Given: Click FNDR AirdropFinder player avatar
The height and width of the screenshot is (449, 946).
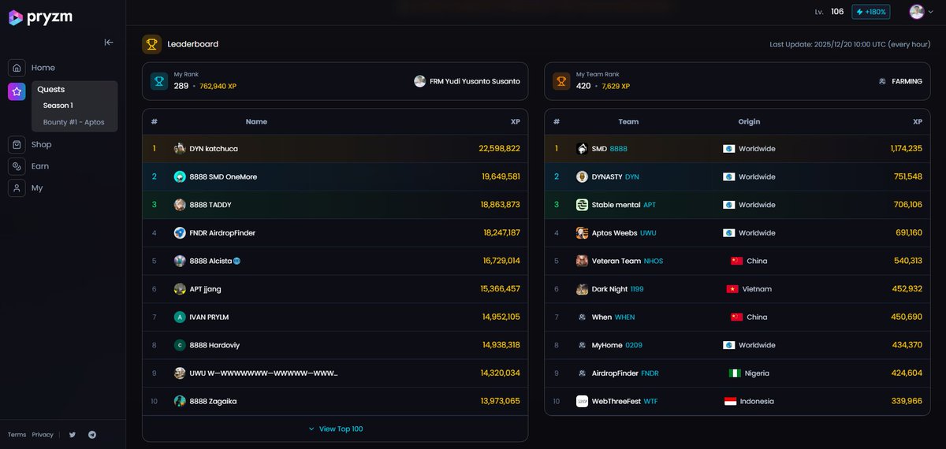Looking at the screenshot, I should pos(180,233).
